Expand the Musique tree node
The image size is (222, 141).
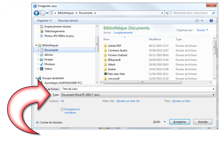click(38, 64)
